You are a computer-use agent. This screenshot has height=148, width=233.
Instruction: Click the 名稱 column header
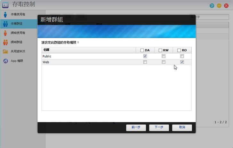[x=89, y=50]
